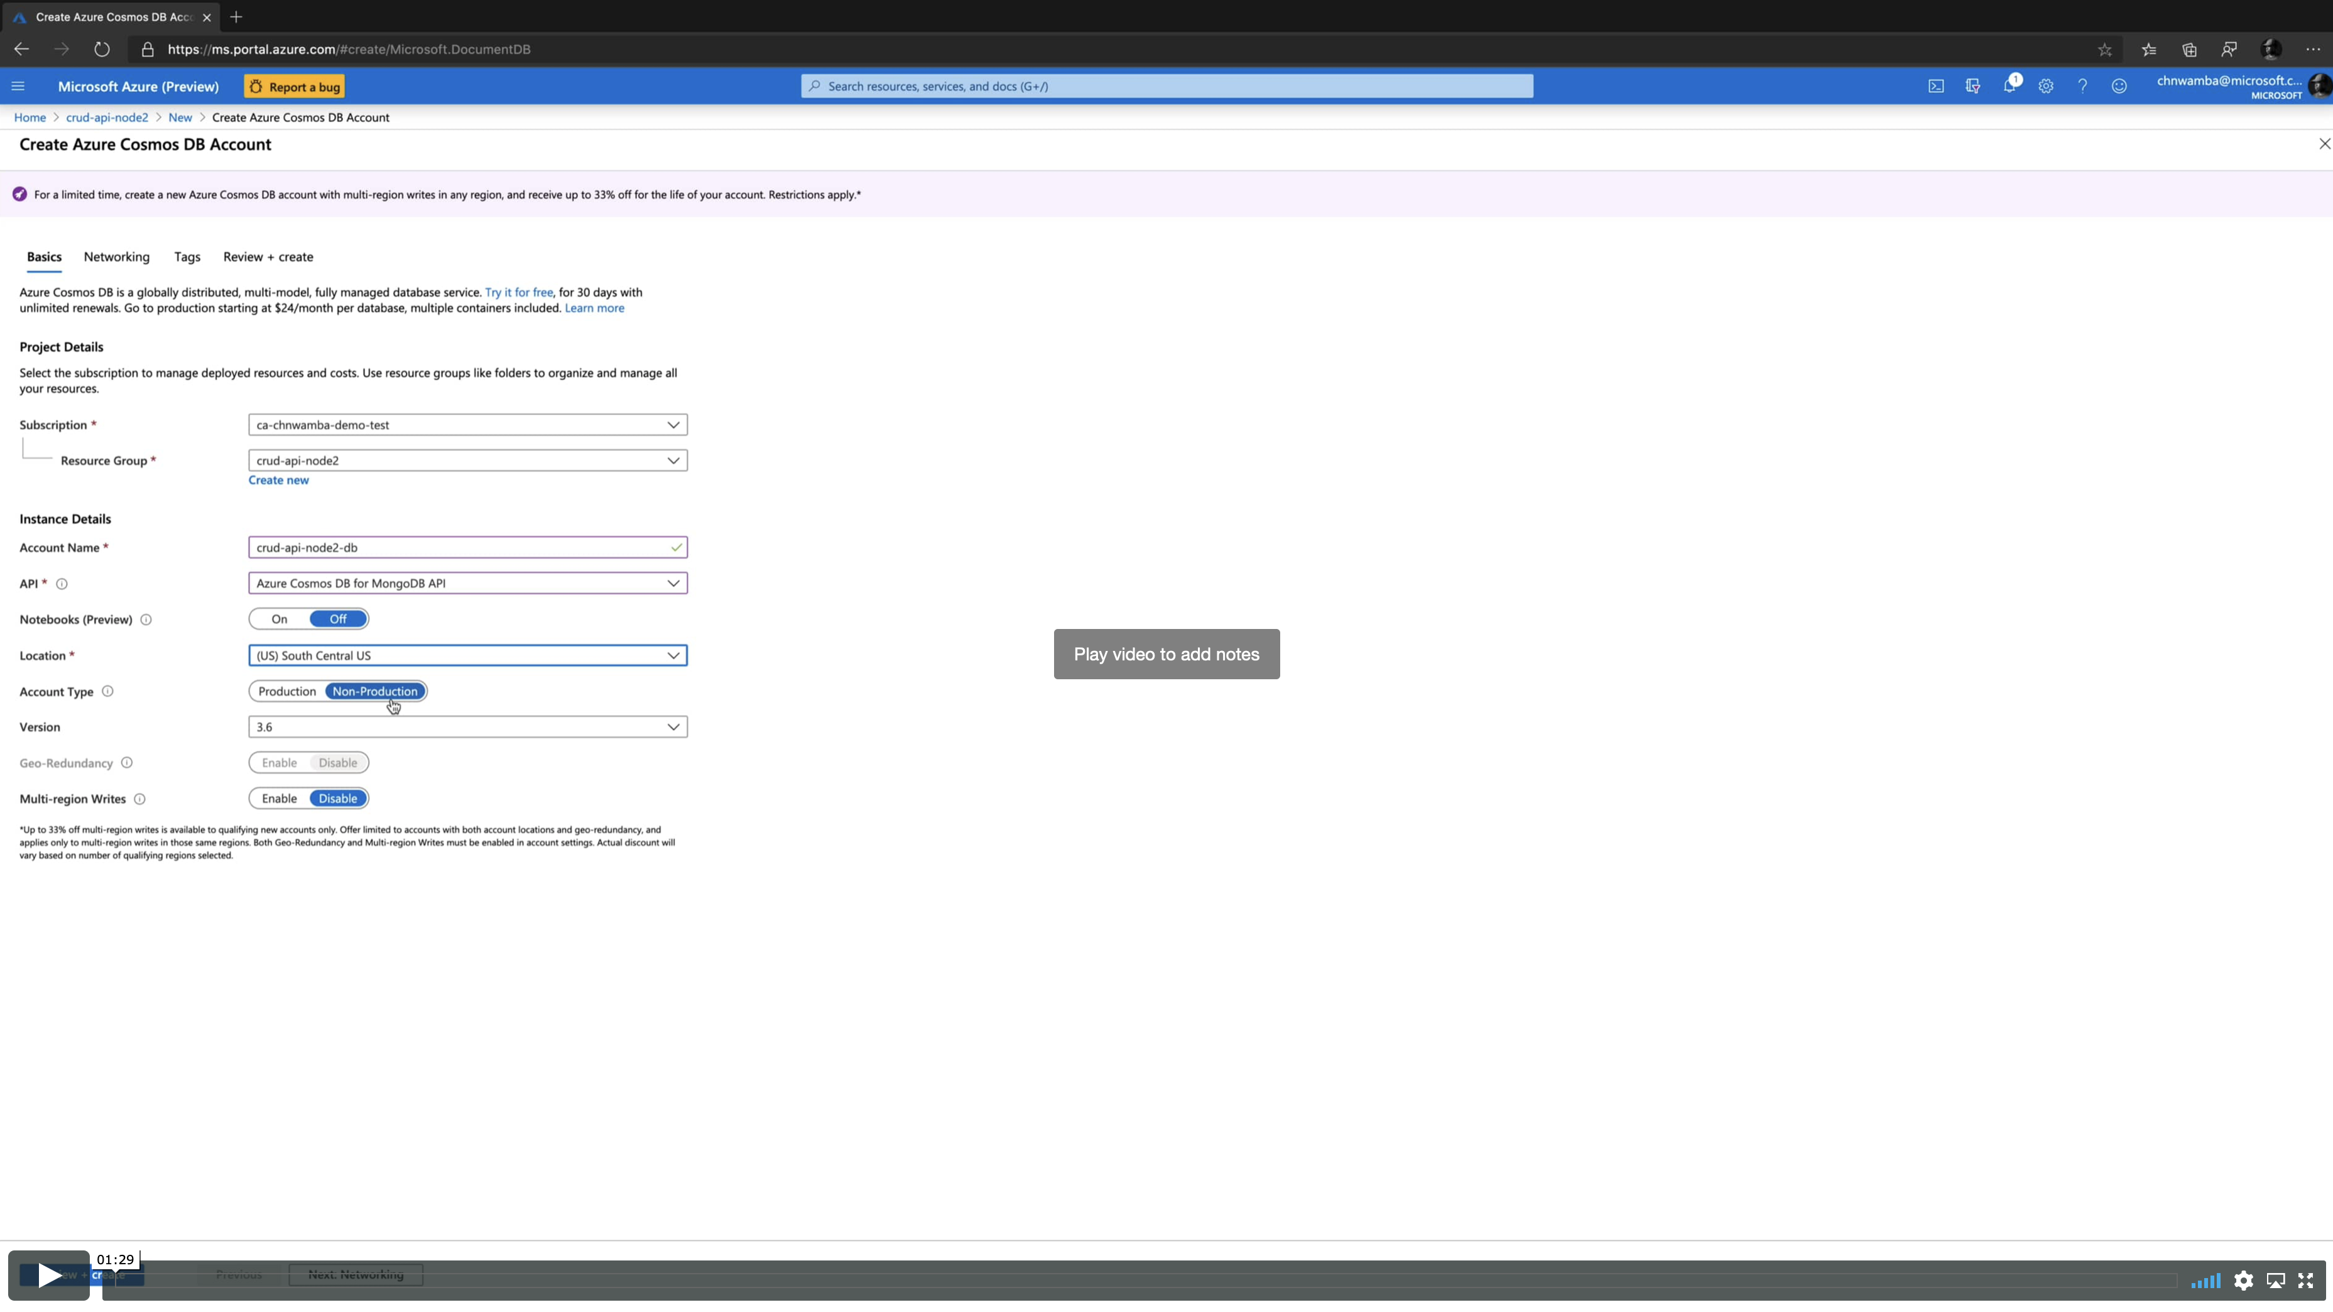Image resolution: width=2333 pixels, height=1312 pixels.
Task: Open the Subscription dropdown
Action: [x=468, y=425]
